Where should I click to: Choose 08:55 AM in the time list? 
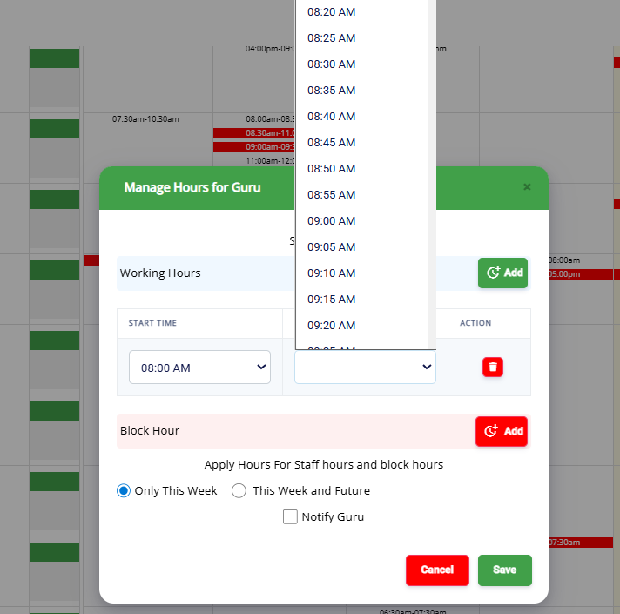pyautogui.click(x=332, y=195)
